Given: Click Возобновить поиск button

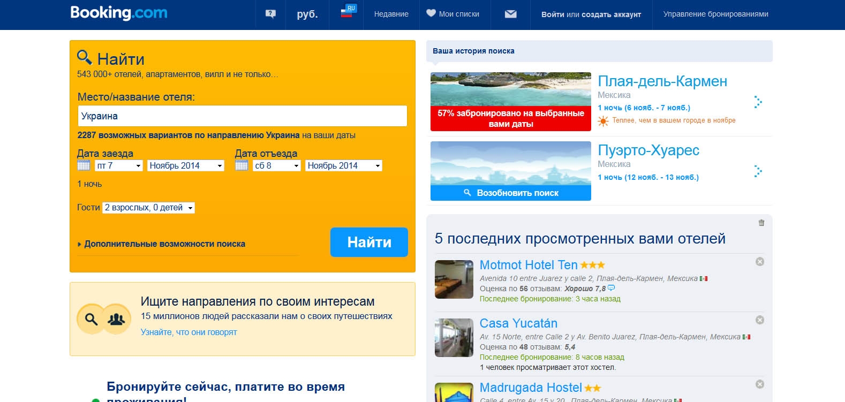Looking at the screenshot, I should (x=511, y=193).
